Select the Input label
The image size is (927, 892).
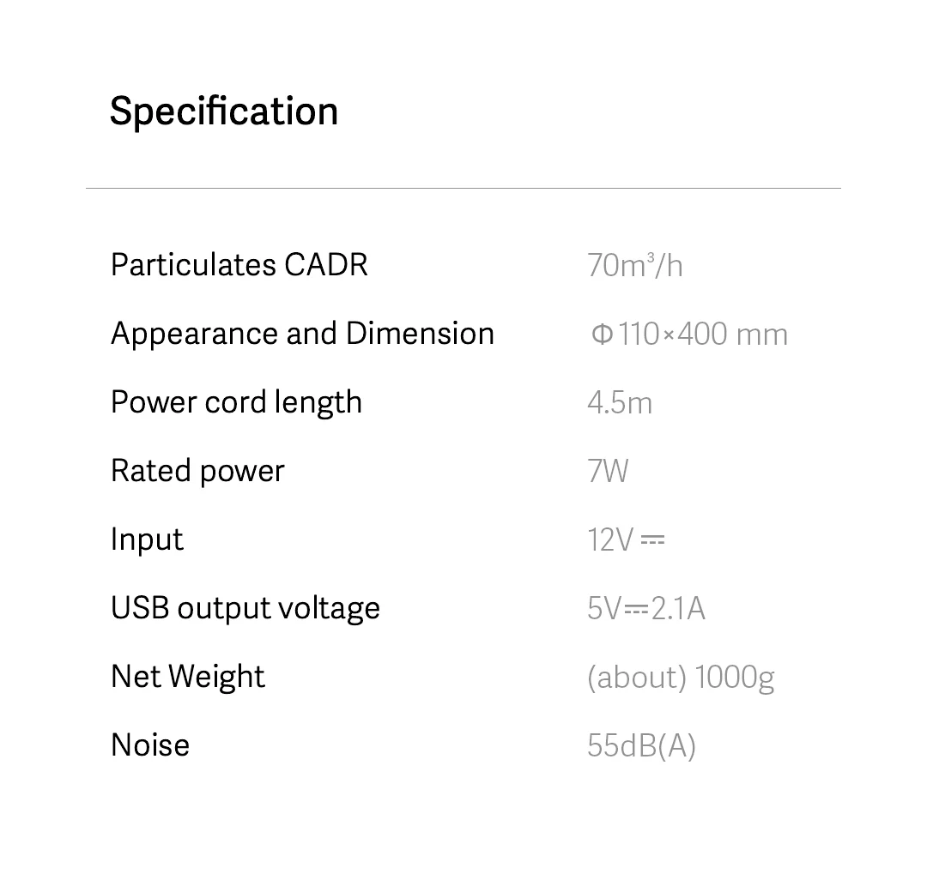click(x=147, y=539)
